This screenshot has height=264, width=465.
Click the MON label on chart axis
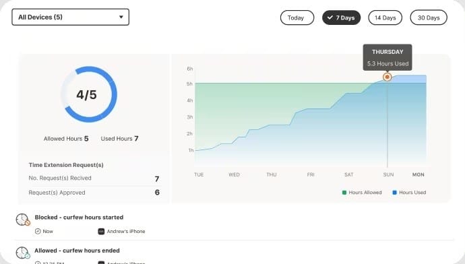tap(418, 175)
